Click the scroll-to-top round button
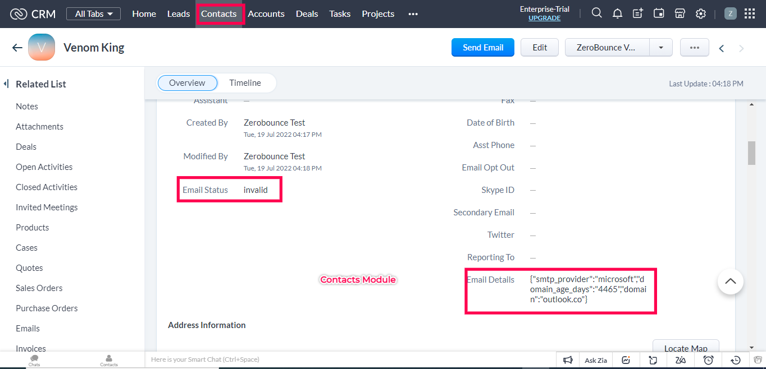This screenshot has width=766, height=369. click(x=730, y=282)
